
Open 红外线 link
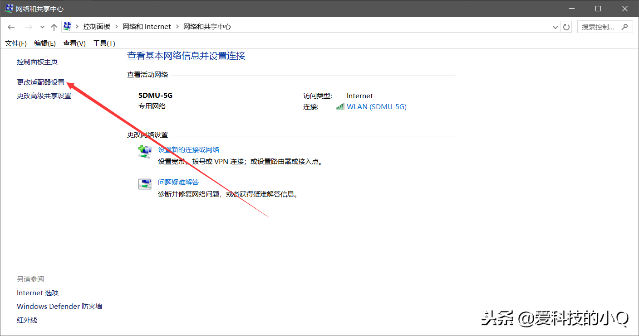[x=27, y=320]
